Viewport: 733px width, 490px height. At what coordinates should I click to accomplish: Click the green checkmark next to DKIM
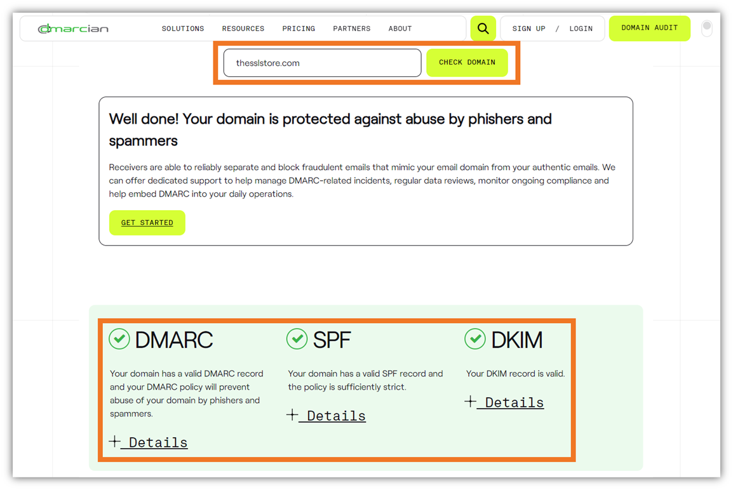(475, 339)
